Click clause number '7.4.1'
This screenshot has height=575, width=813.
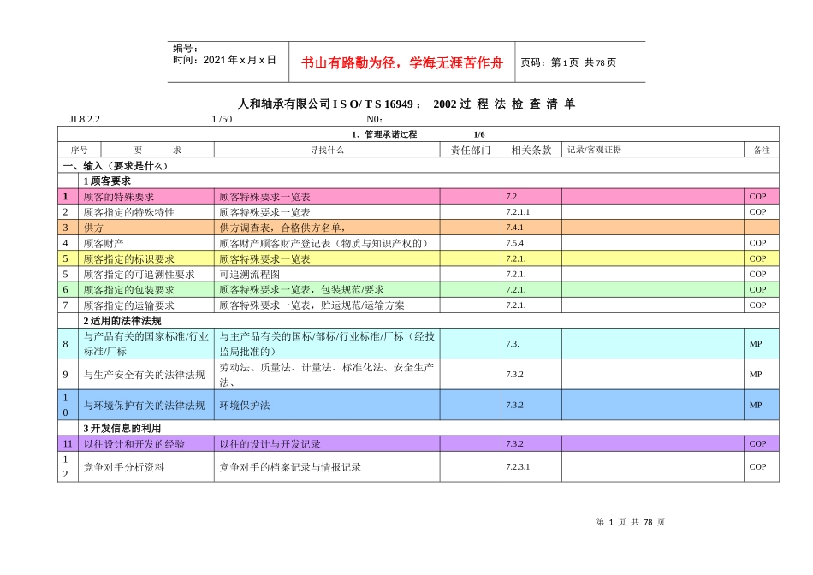pos(515,228)
